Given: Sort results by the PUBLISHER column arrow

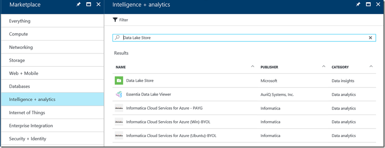Looking at the screenshot, I should tap(324, 66).
